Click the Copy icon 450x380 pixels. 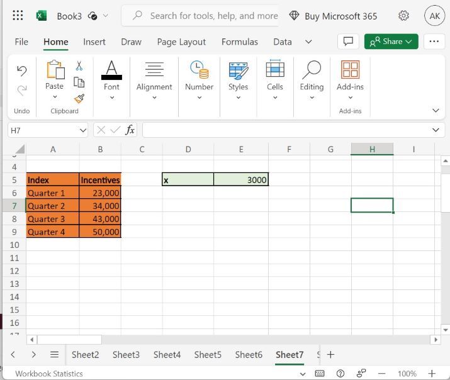coord(79,82)
